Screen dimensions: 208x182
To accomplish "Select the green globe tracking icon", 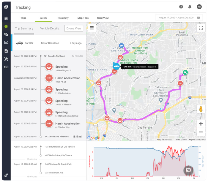I will [x=6, y=26].
